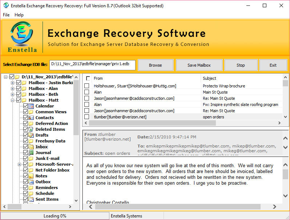The width and height of the screenshot is (290, 220).
Task: Expand the Microsoft-Server folder node
Action: coord(19,164)
